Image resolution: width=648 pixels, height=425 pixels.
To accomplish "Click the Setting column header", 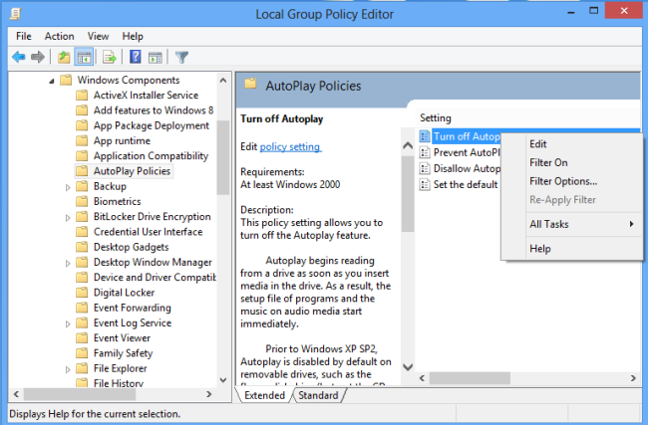I will coord(436,118).
